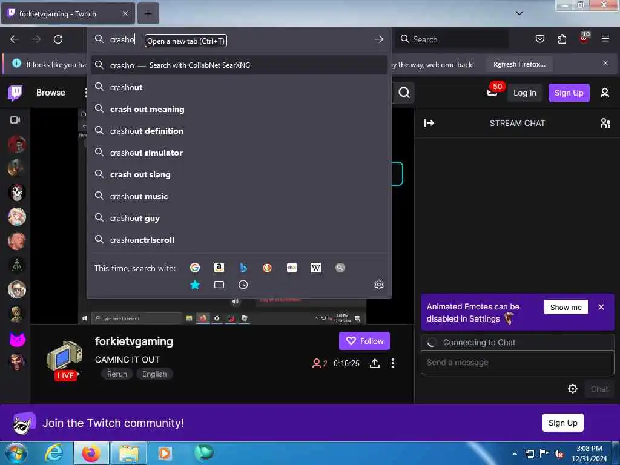Open the Pocket save icon in toolbar
The width and height of the screenshot is (620, 465).
pos(539,39)
